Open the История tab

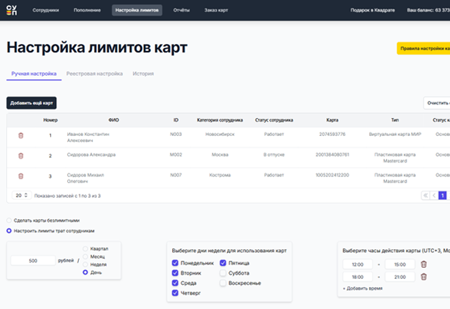143,73
